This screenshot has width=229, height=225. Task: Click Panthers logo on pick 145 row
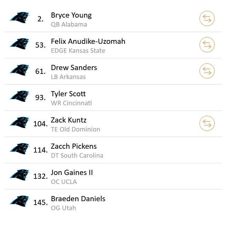[x=20, y=202]
